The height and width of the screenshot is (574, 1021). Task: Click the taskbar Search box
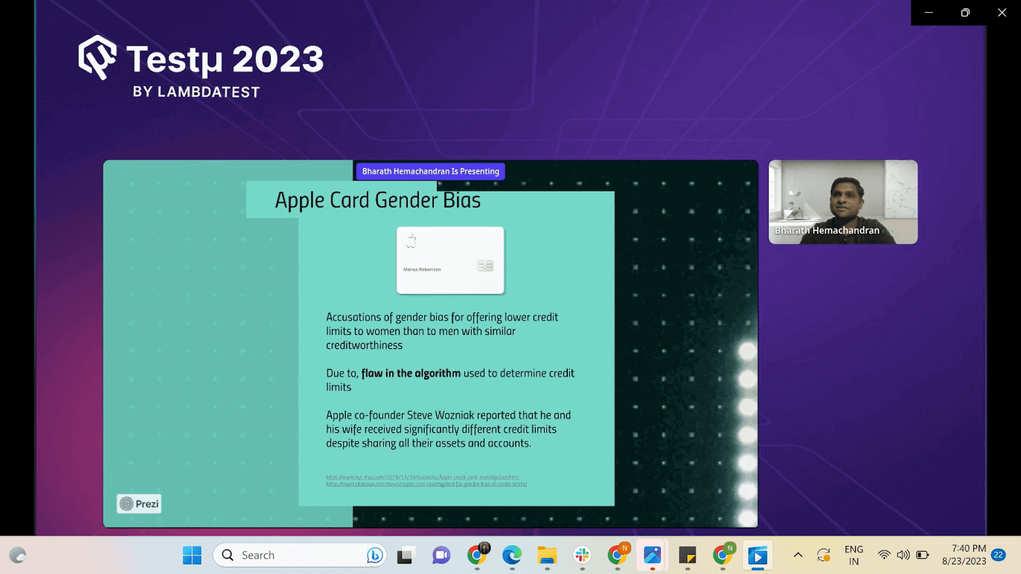[x=300, y=556]
